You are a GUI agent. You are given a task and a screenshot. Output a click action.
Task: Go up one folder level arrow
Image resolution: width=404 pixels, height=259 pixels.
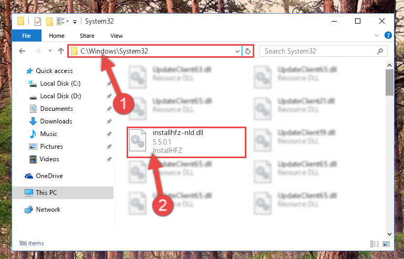[x=61, y=51]
